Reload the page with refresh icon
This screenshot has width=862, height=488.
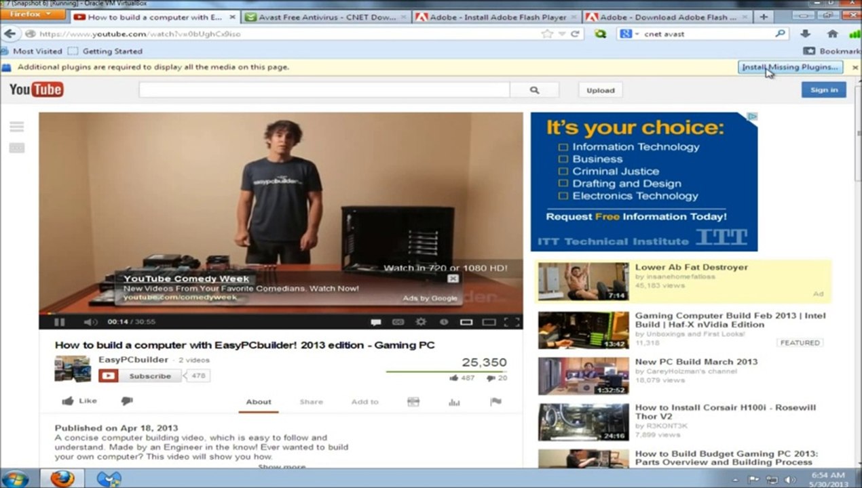click(575, 34)
